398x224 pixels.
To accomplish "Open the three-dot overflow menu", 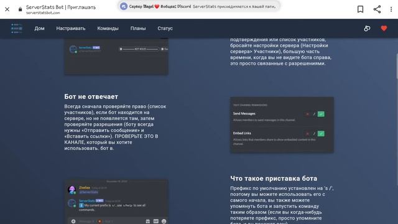I will point(391,9).
